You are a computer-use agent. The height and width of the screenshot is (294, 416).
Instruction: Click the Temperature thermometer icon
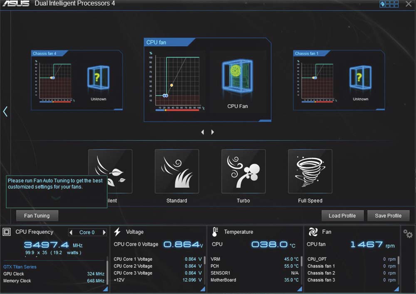click(x=215, y=232)
